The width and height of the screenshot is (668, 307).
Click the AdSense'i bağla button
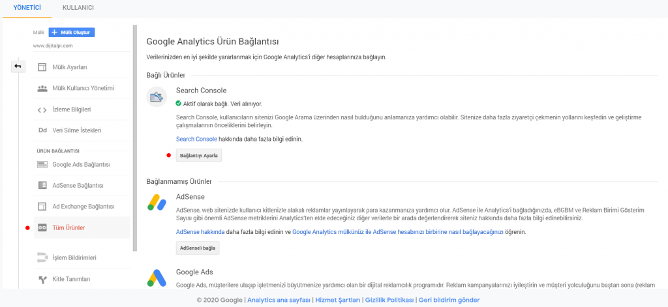coord(198,248)
